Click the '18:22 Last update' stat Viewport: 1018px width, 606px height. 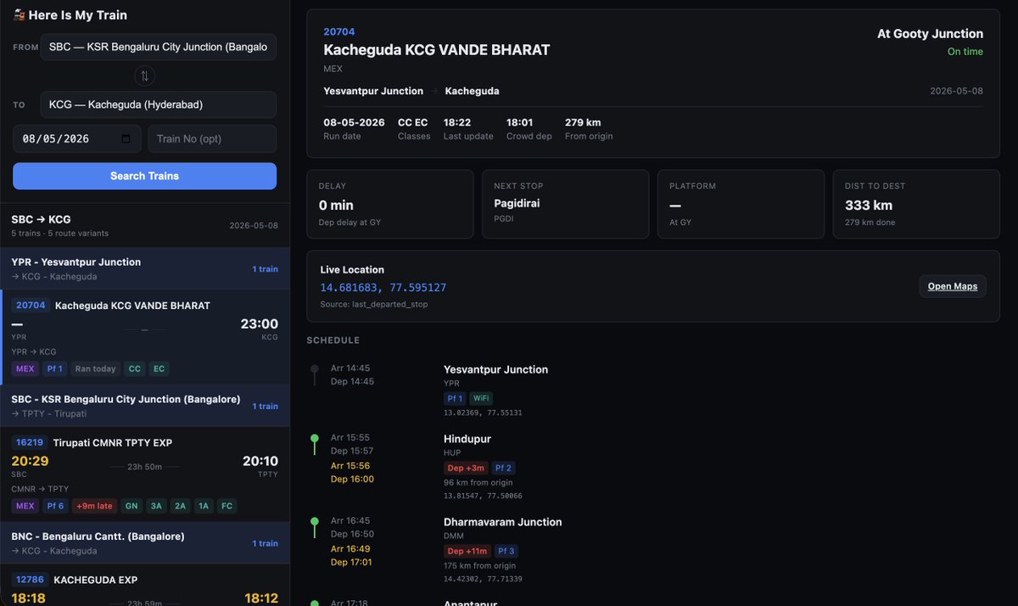[468, 129]
